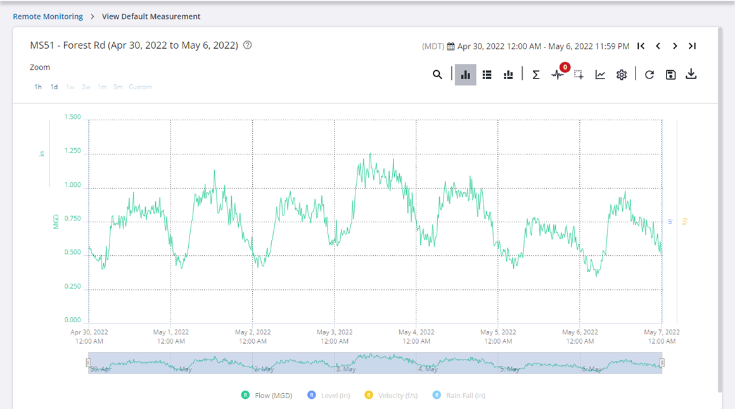Jump to first date range
The height and width of the screenshot is (409, 735).
click(x=641, y=46)
